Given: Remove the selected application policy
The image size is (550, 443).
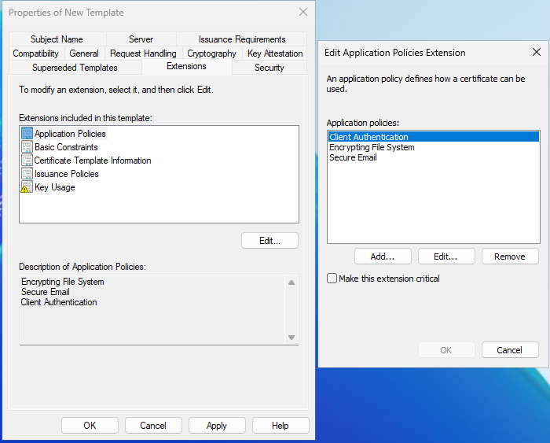Looking at the screenshot, I should (x=509, y=257).
